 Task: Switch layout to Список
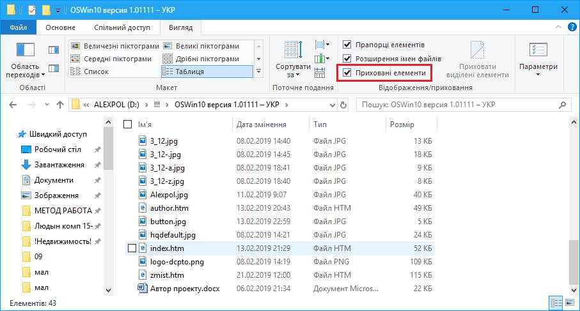pos(90,72)
